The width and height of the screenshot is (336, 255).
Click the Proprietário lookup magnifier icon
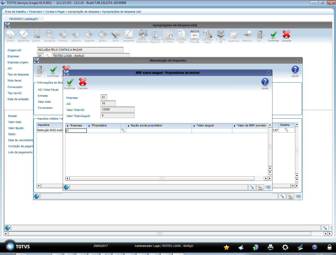click(123, 130)
